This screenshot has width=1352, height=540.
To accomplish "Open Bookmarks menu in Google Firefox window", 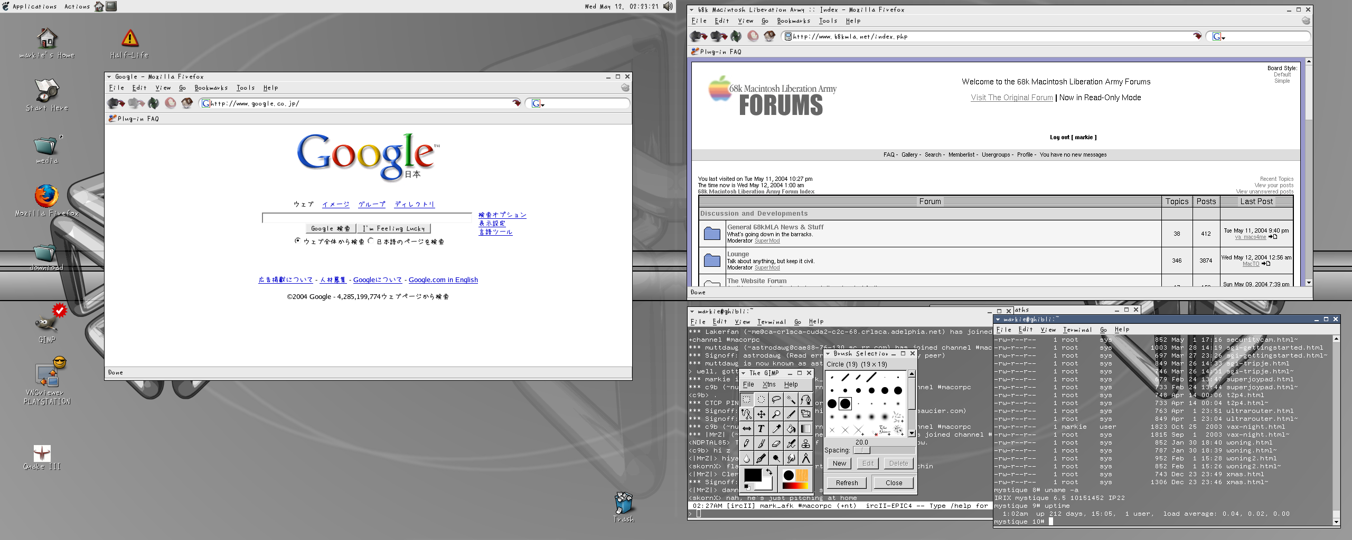I will (211, 88).
